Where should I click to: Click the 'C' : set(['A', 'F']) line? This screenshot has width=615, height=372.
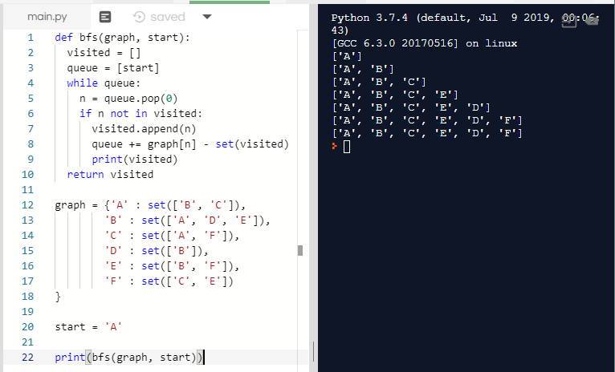[172, 236]
